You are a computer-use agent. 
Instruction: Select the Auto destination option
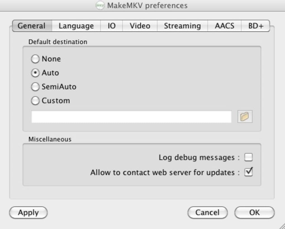[35, 73]
